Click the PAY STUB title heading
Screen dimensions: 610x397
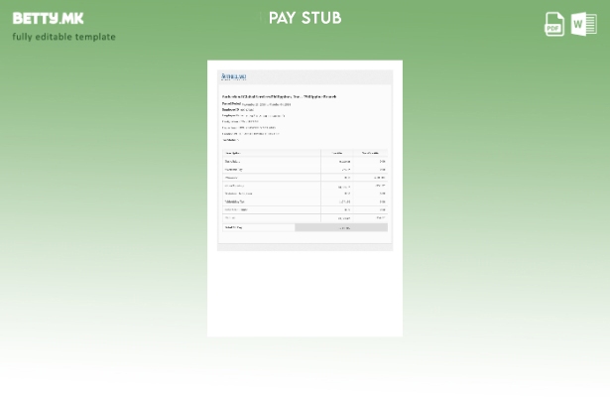click(x=305, y=18)
